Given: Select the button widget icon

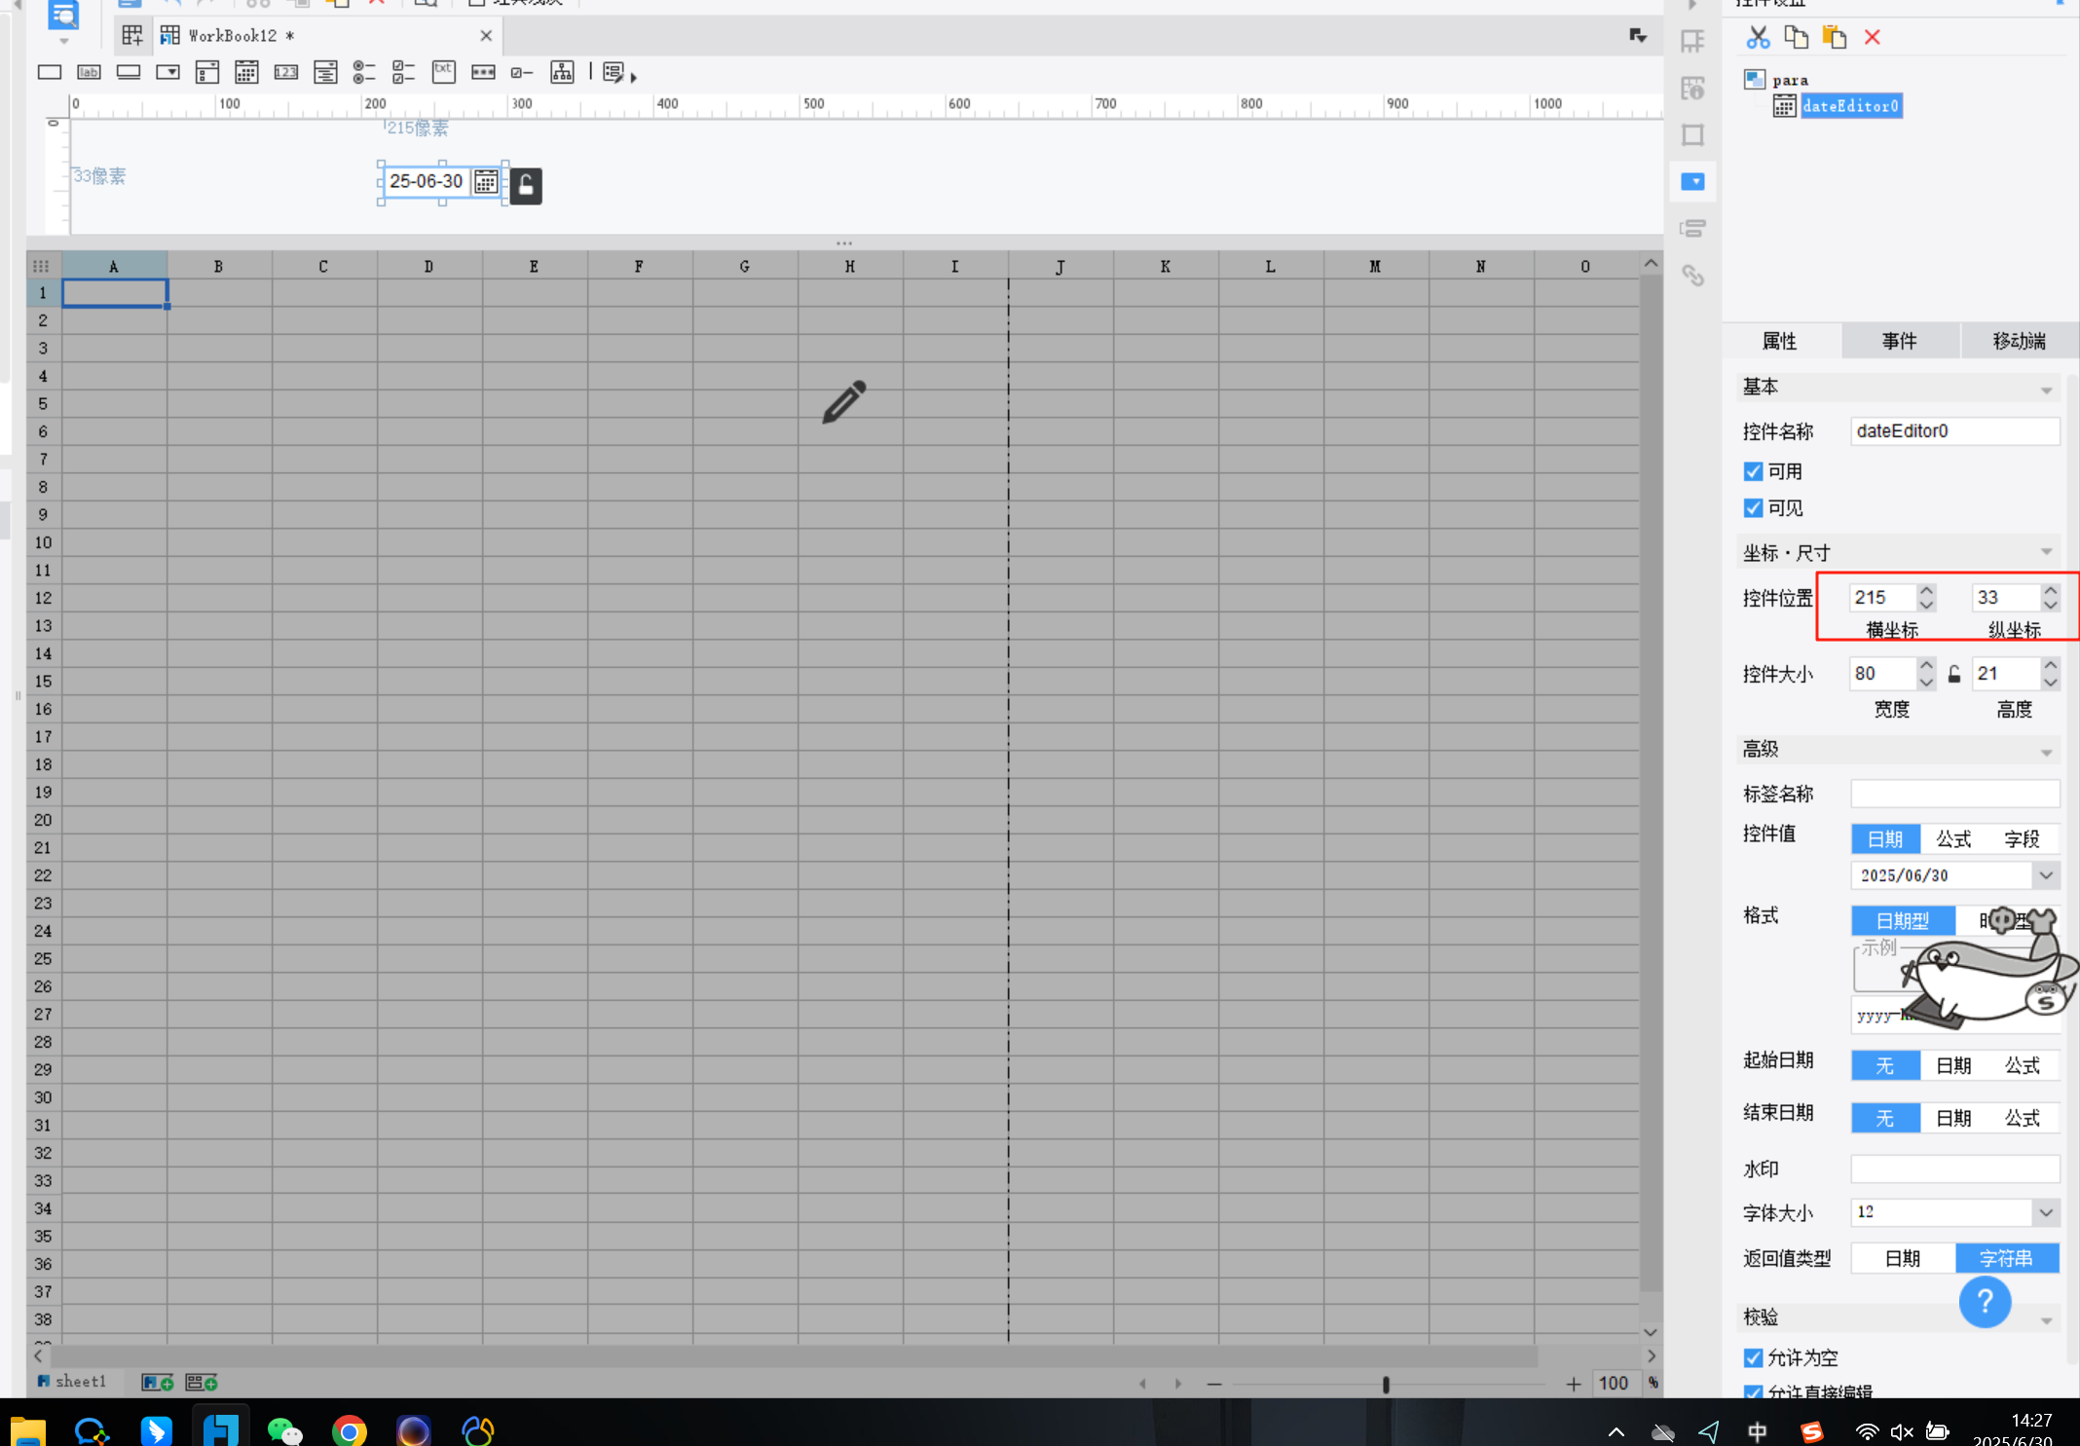Looking at the screenshot, I should point(129,72).
